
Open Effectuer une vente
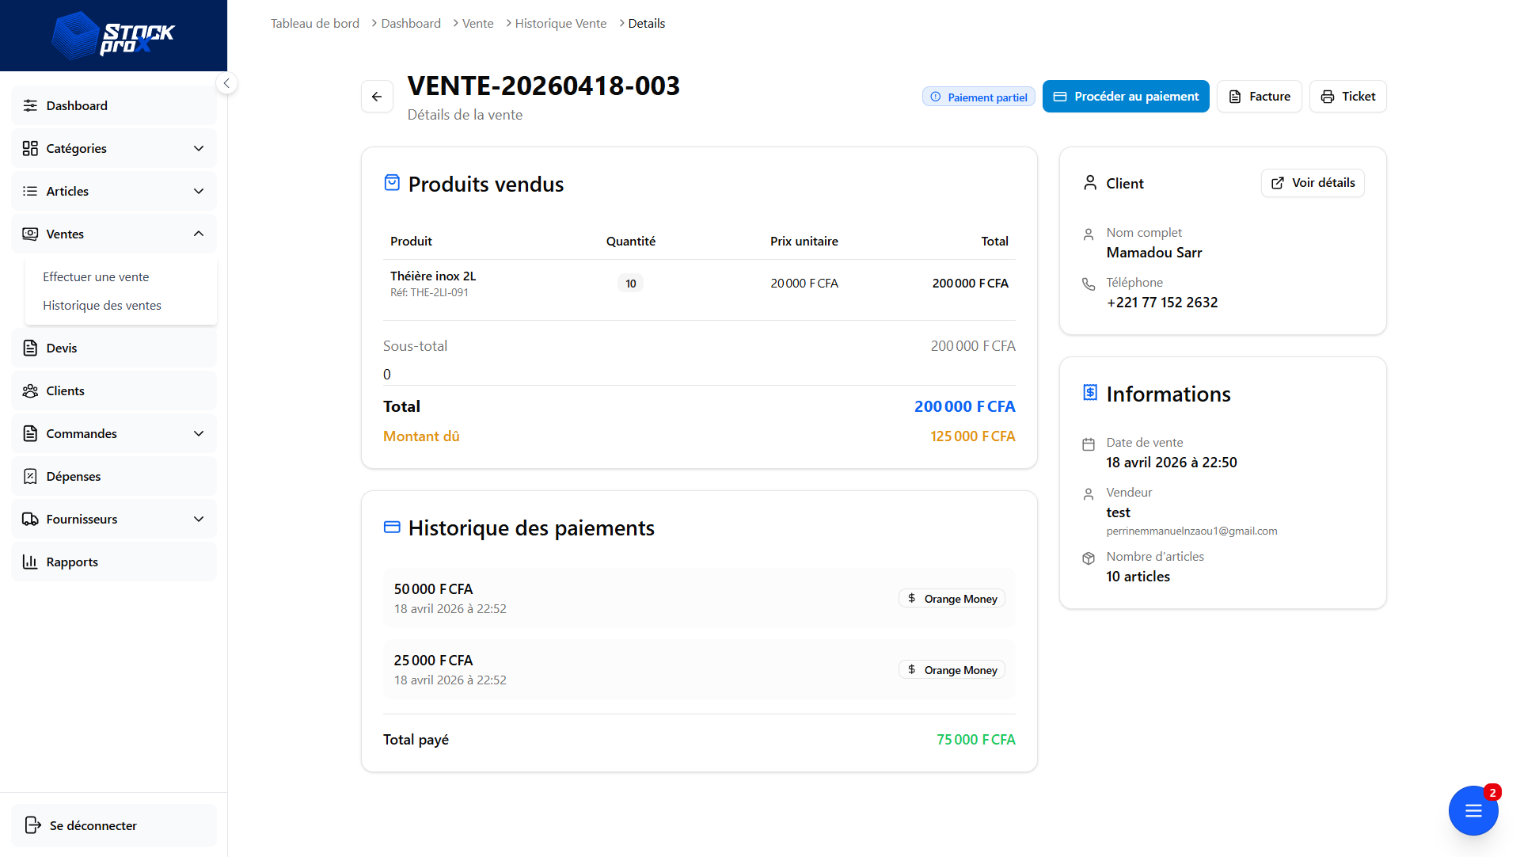[x=96, y=276]
